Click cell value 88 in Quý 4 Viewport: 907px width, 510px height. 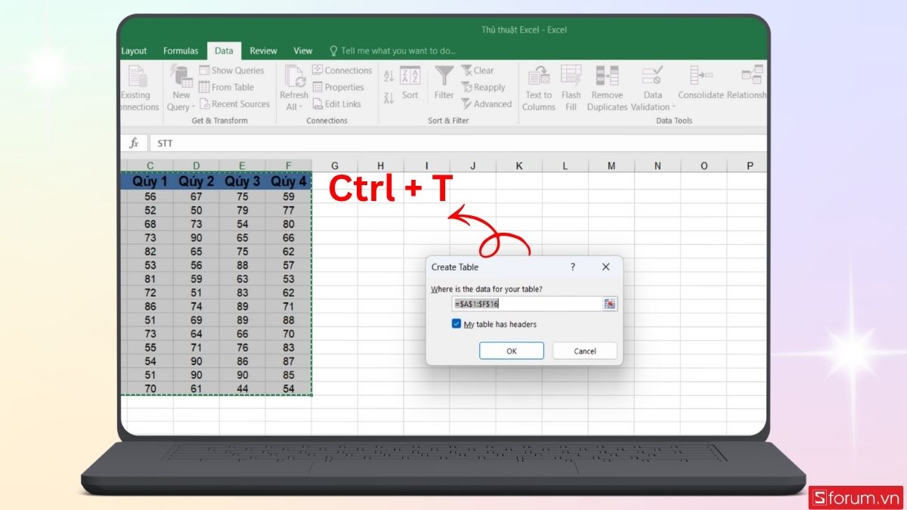tap(289, 320)
